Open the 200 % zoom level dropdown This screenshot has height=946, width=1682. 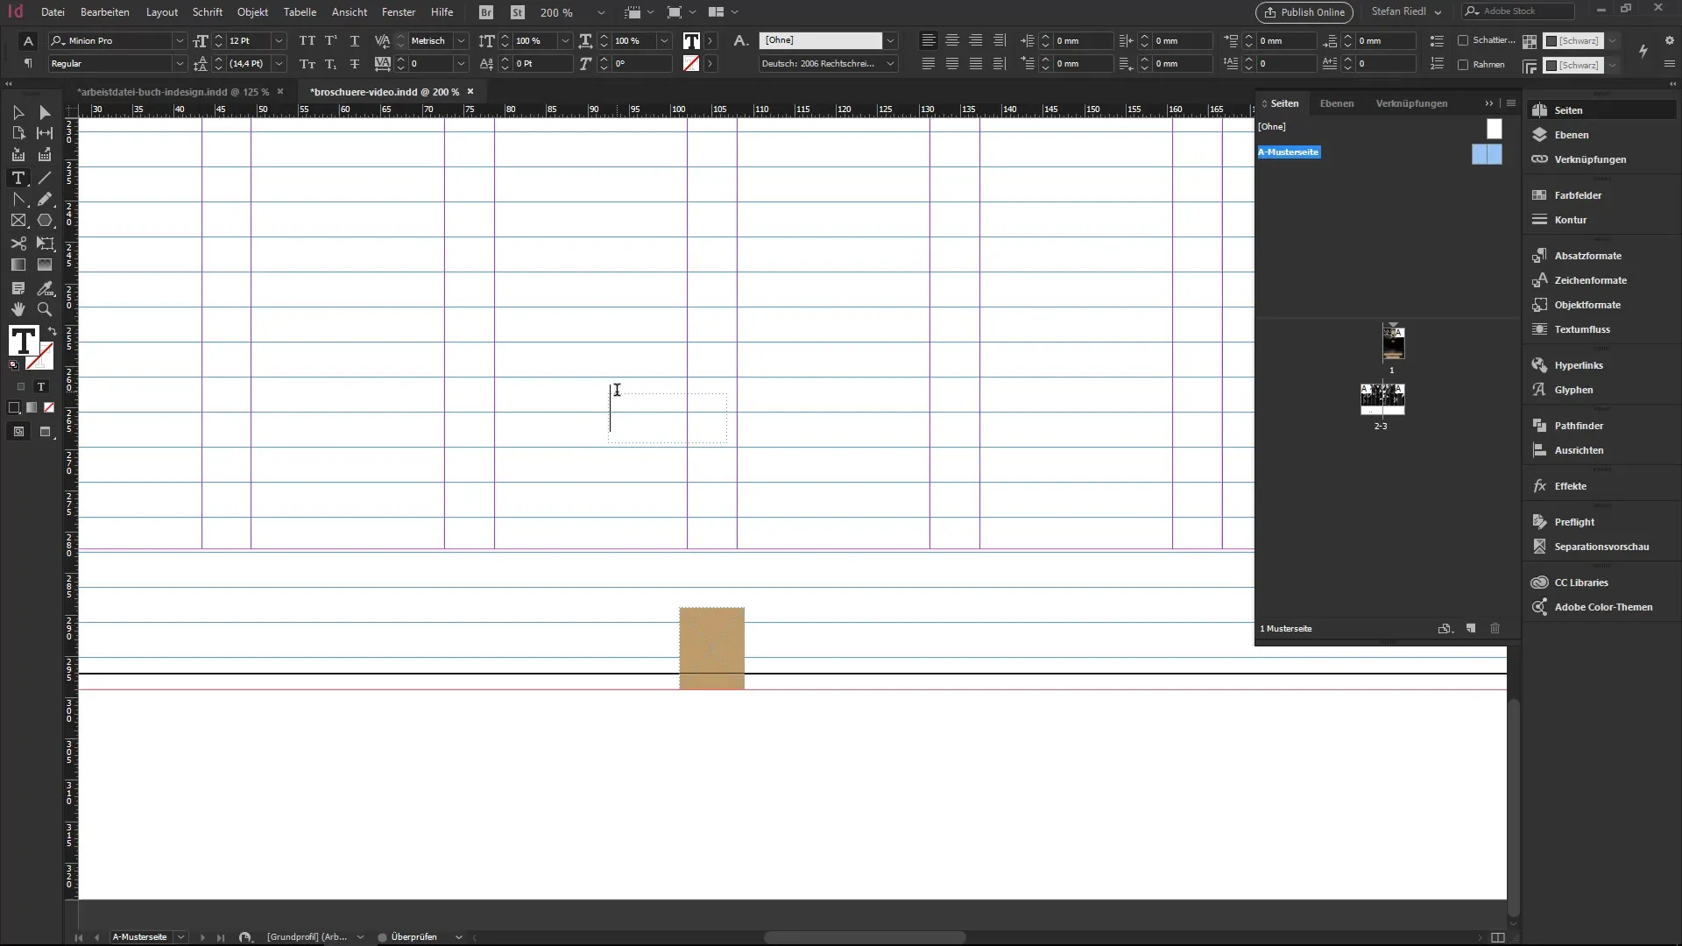(x=601, y=12)
